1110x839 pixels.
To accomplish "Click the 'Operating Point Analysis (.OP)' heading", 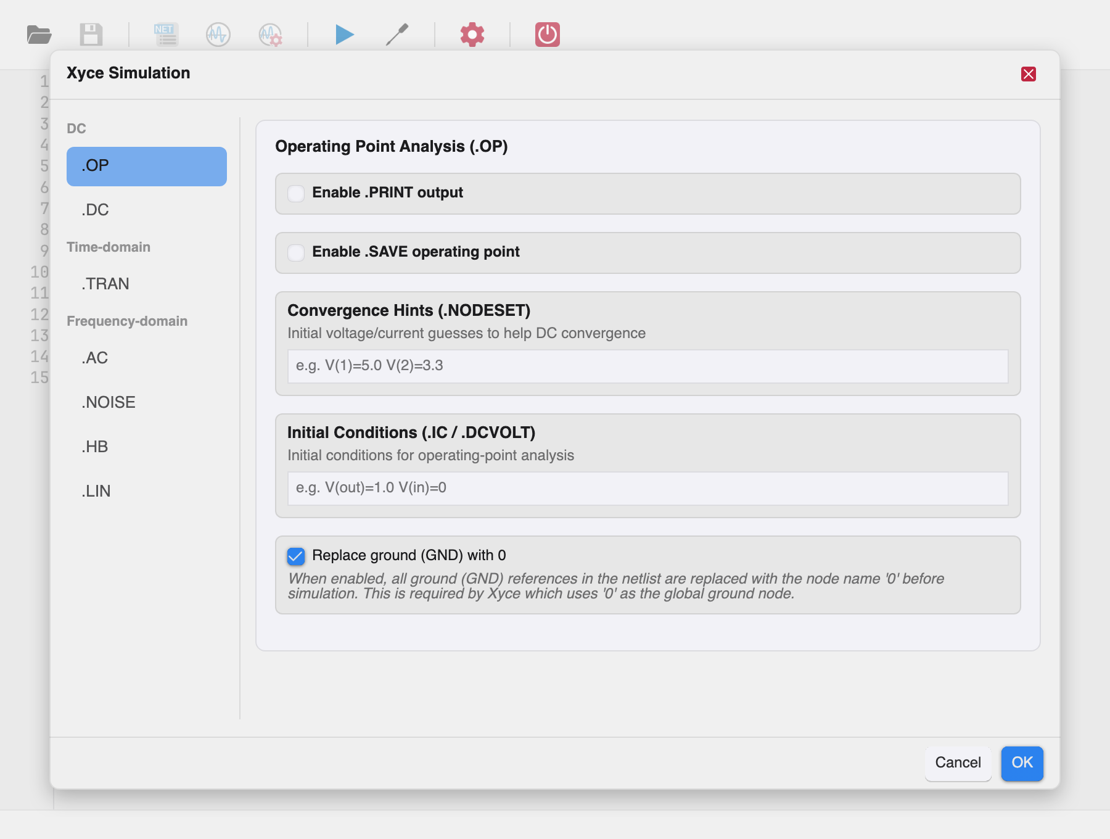I will [391, 147].
